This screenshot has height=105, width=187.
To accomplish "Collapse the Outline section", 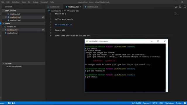I will pyautogui.click(x=24, y=64).
